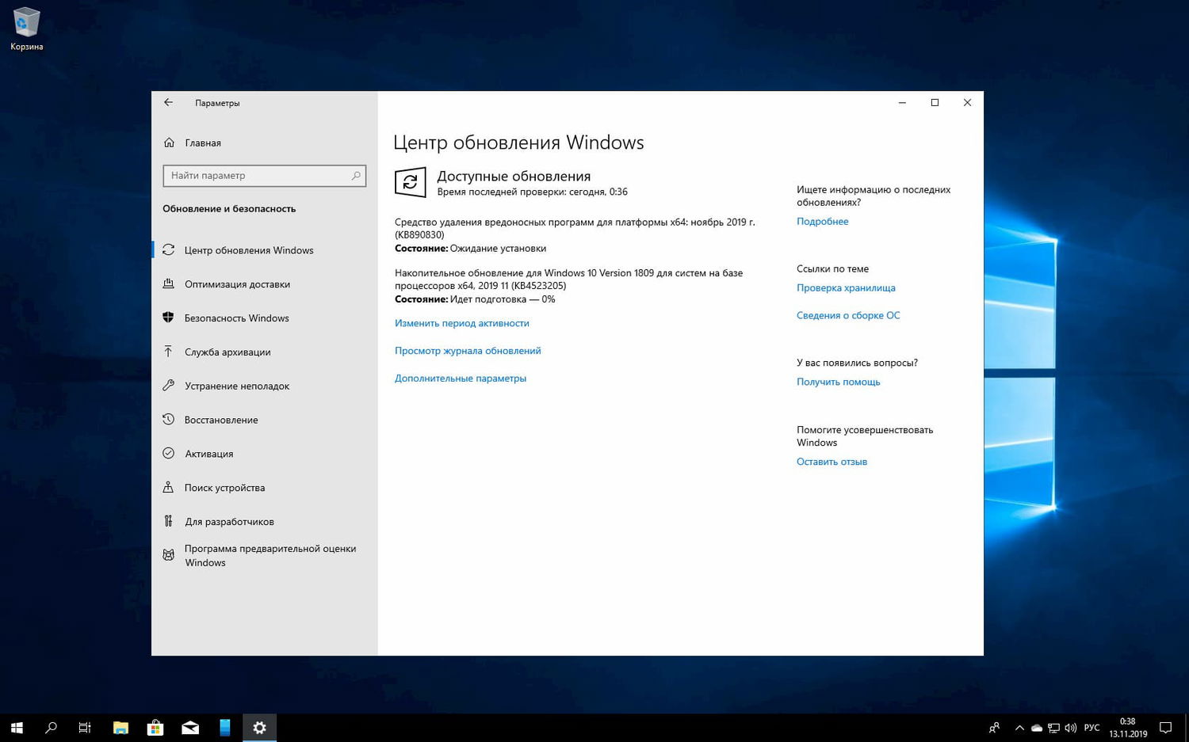This screenshot has width=1189, height=742.
Task: Open Дополнительные параметры
Action: [461, 378]
